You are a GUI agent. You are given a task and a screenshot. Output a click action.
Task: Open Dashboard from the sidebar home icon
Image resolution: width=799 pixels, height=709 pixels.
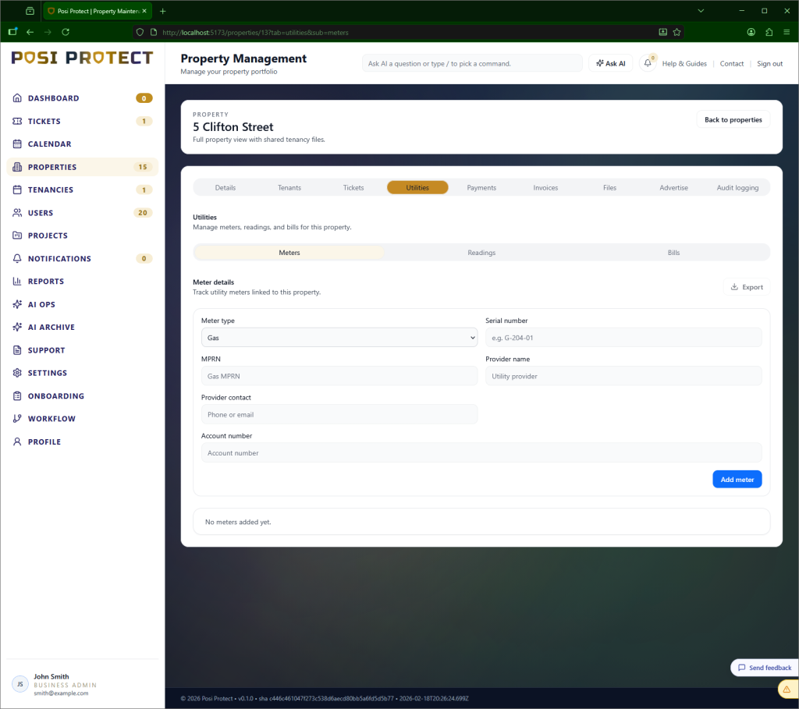(18, 98)
